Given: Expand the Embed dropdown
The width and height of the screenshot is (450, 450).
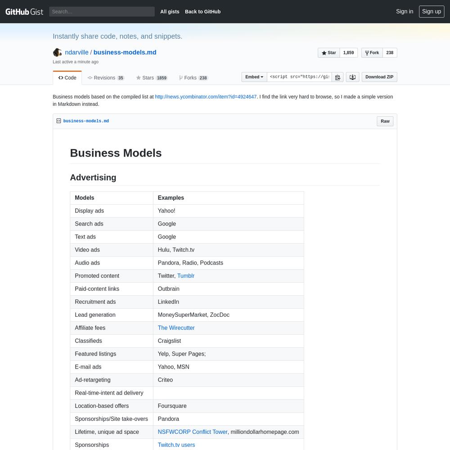Looking at the screenshot, I should [x=254, y=77].
